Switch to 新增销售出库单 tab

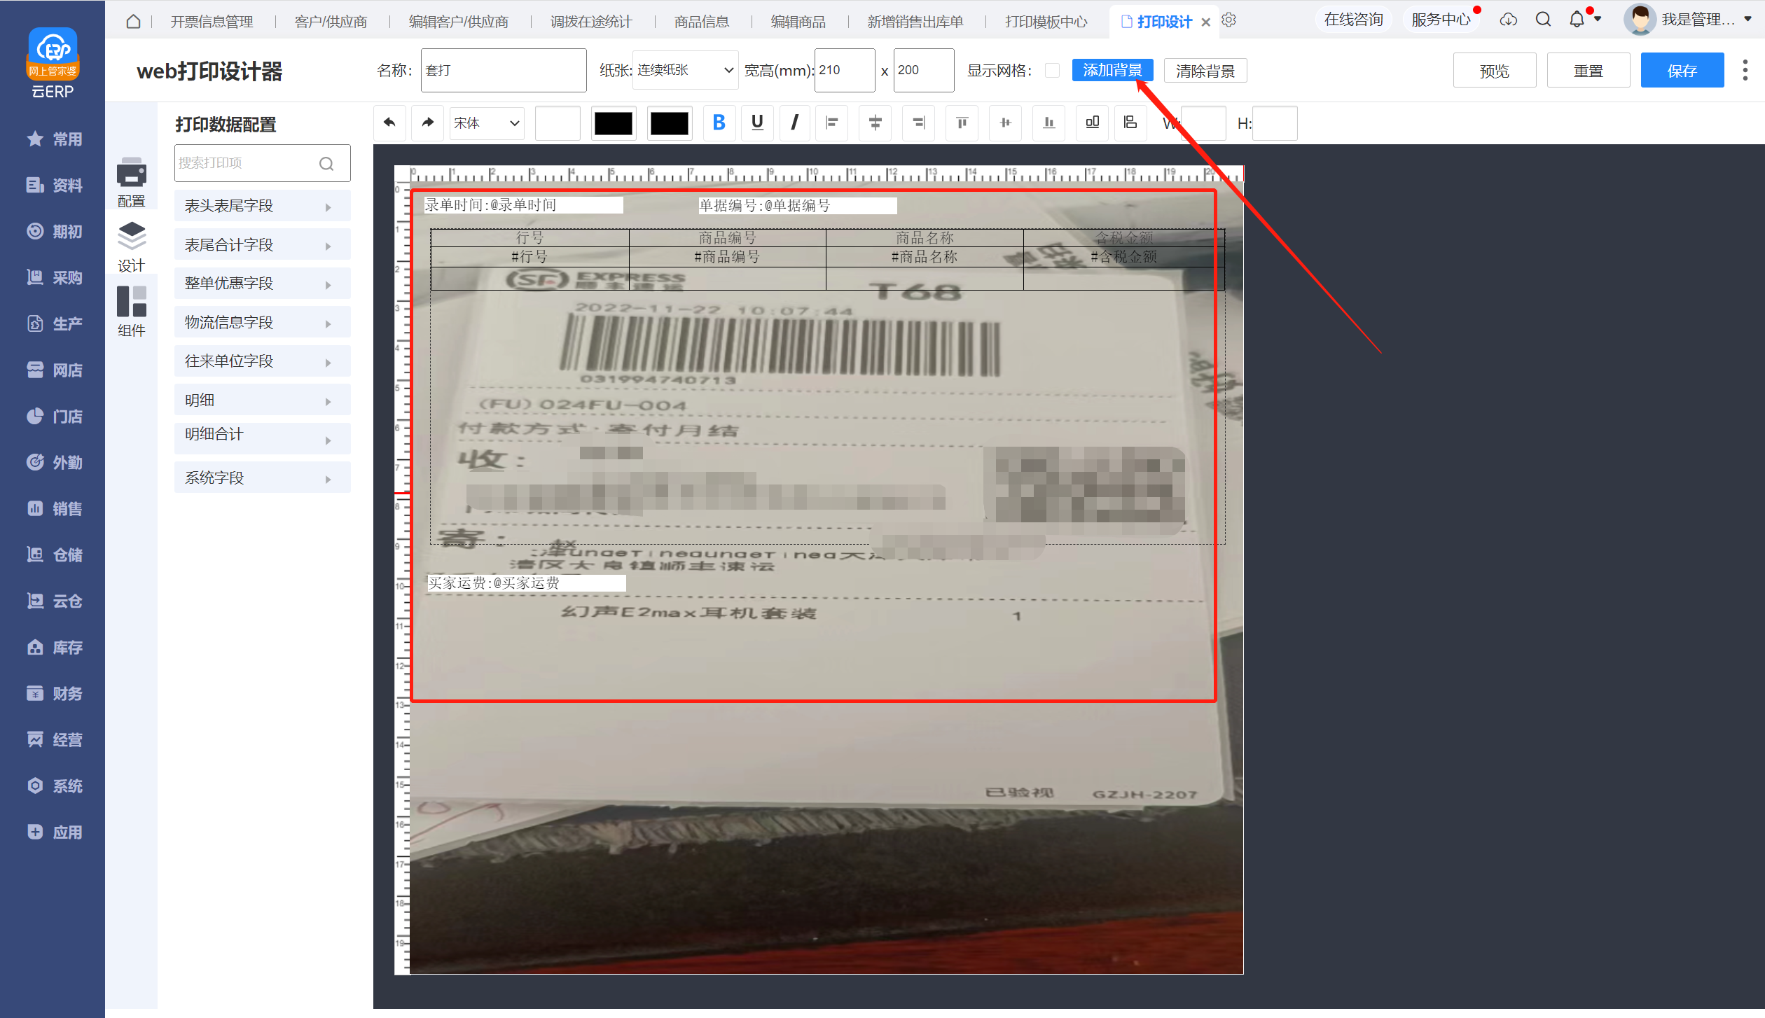coord(915,22)
